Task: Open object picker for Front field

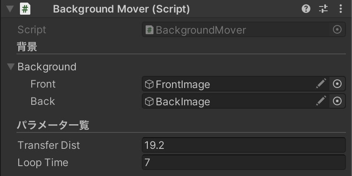Action: coord(337,84)
